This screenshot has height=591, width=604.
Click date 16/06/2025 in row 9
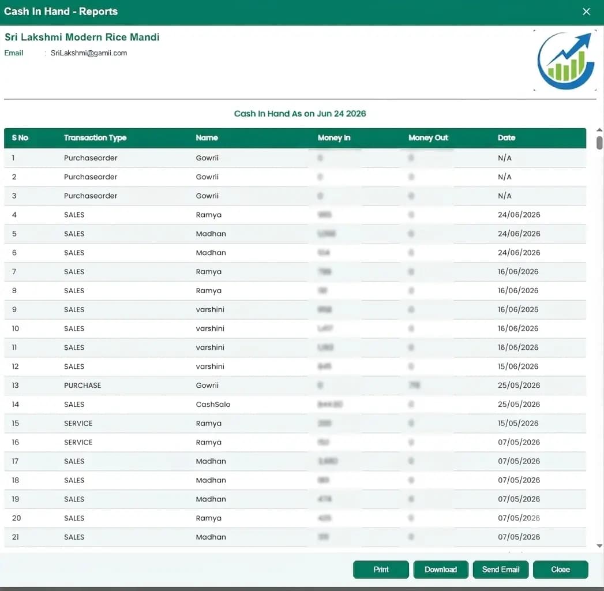[518, 309]
